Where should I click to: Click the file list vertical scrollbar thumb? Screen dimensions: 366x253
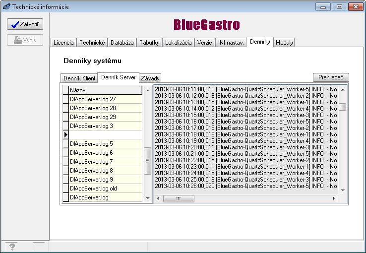[x=147, y=161]
